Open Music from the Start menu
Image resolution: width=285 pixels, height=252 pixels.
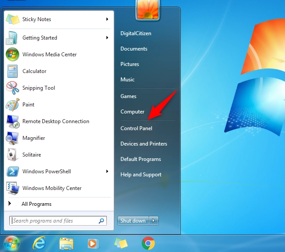128,80
